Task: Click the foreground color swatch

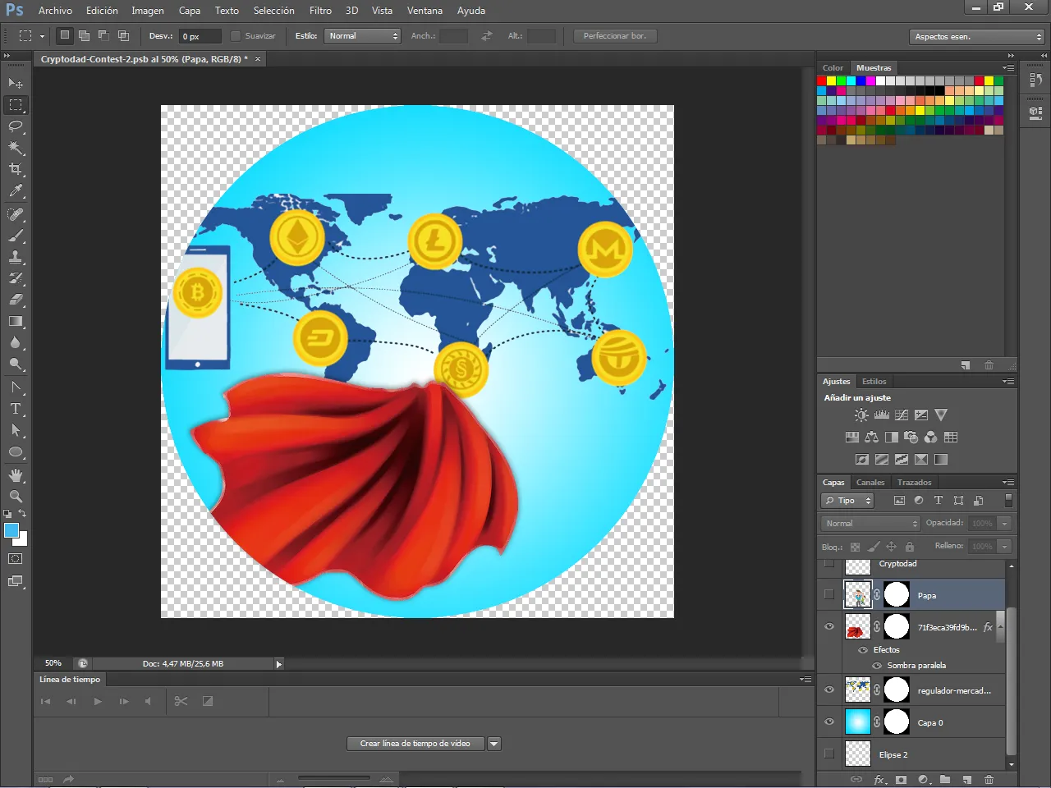Action: [11, 530]
